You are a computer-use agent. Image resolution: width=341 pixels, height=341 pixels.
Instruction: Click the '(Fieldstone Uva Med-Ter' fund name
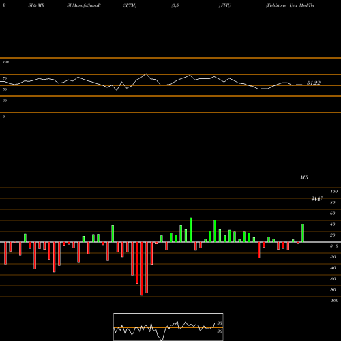(x=291, y=5)
